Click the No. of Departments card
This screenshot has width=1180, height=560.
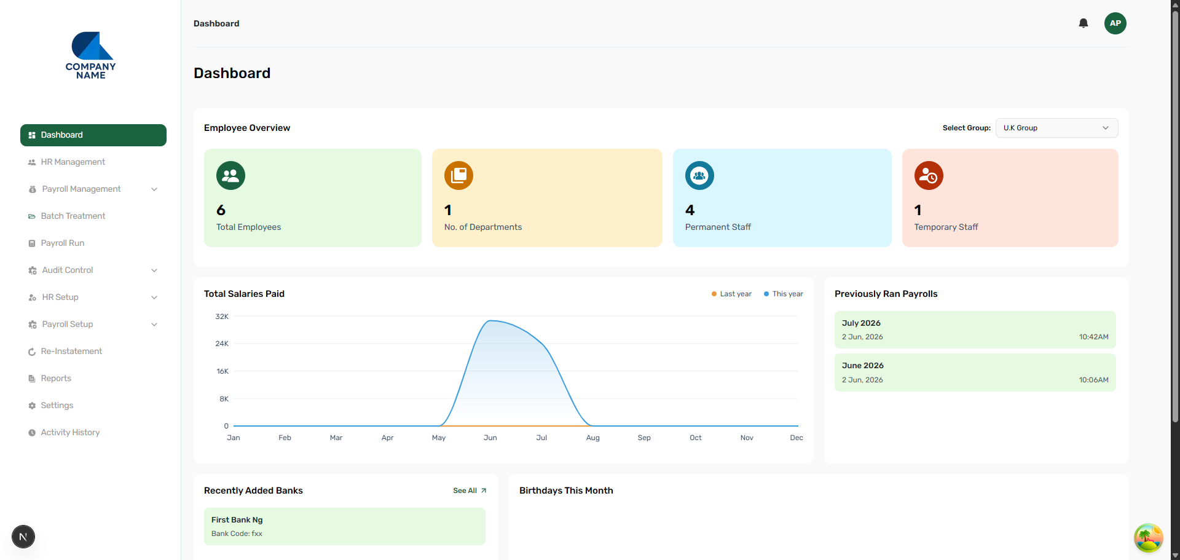(547, 198)
